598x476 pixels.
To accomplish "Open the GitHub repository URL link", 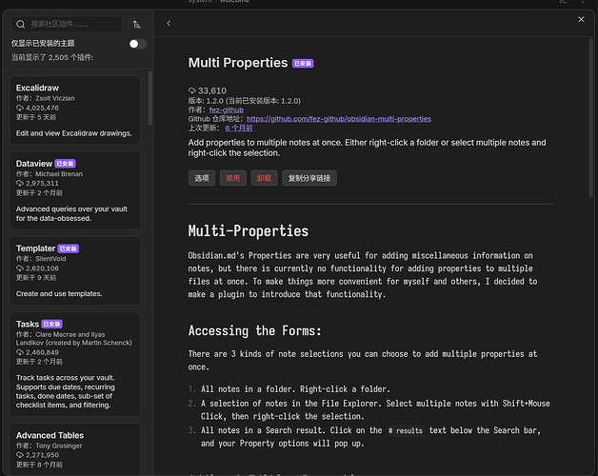I will click(x=339, y=119).
